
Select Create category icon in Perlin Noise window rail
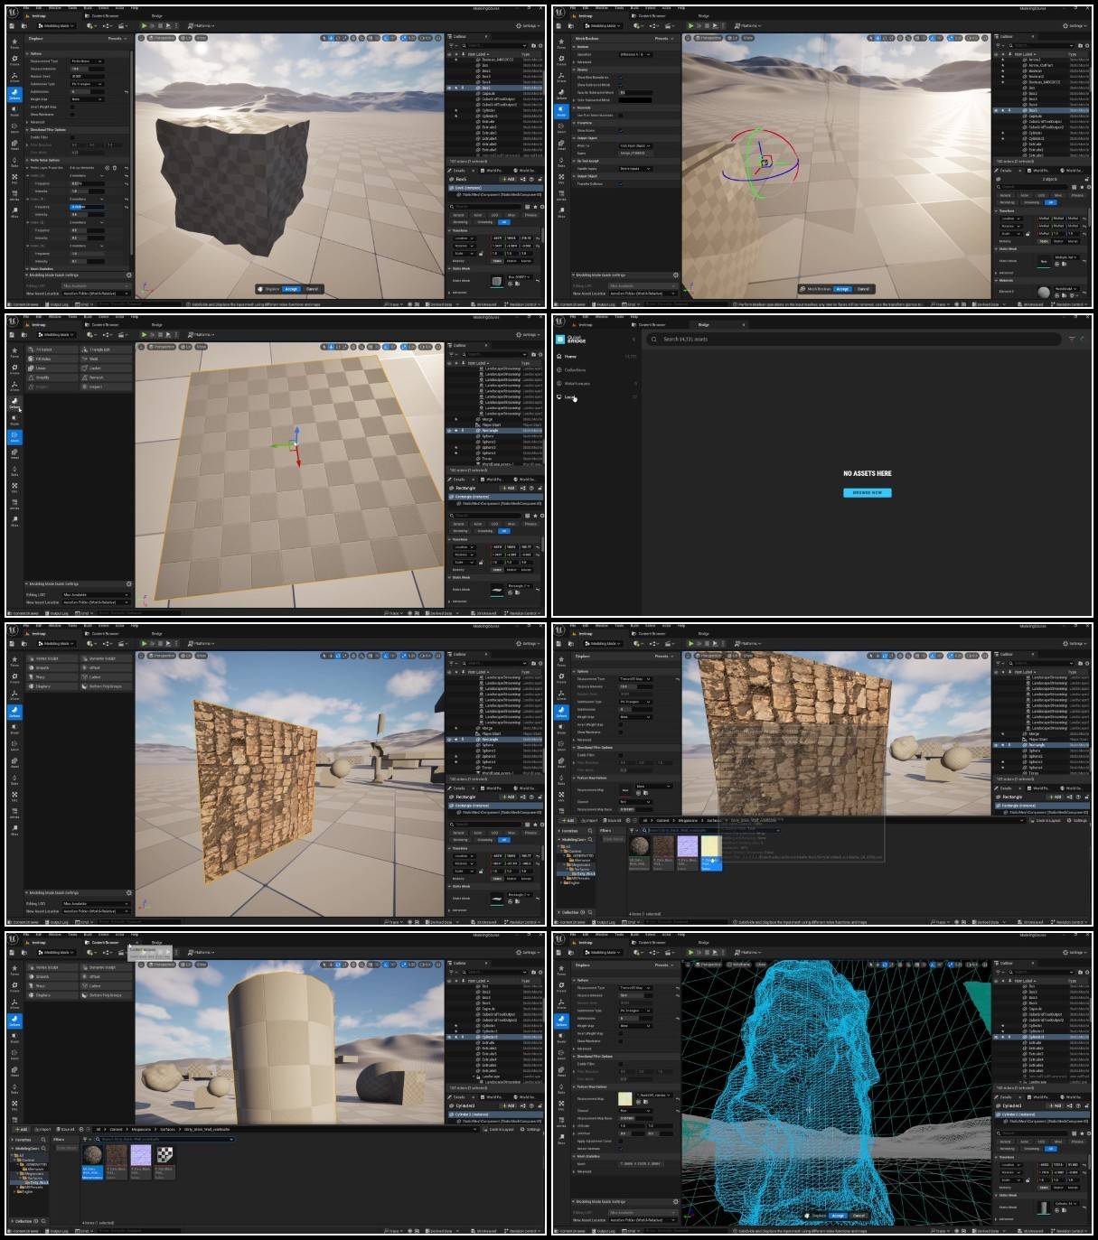coord(14,61)
